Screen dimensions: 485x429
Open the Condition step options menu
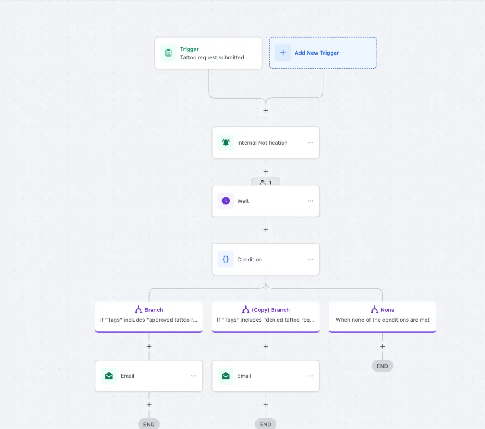[x=310, y=259]
